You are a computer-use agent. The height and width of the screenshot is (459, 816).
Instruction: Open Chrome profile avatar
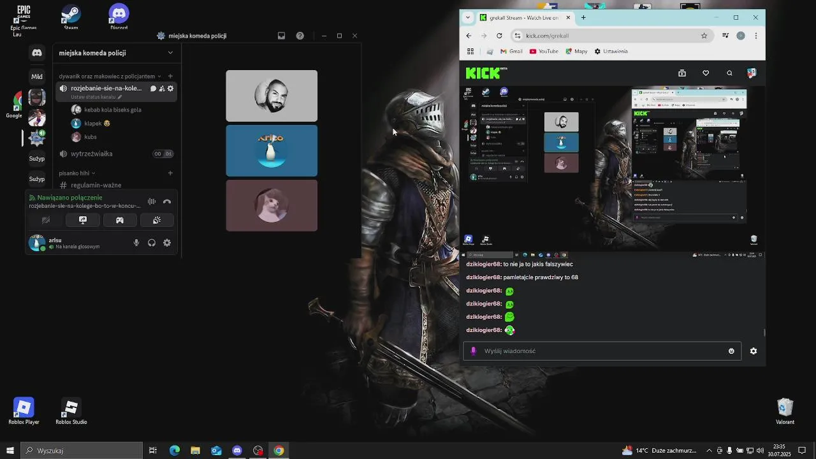click(741, 36)
